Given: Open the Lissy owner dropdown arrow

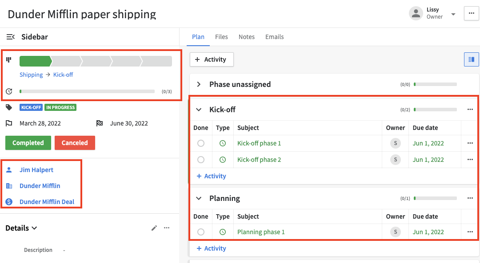Looking at the screenshot, I should 453,13.
